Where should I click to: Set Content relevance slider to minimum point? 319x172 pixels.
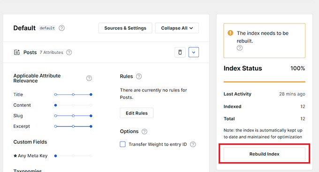55,105
